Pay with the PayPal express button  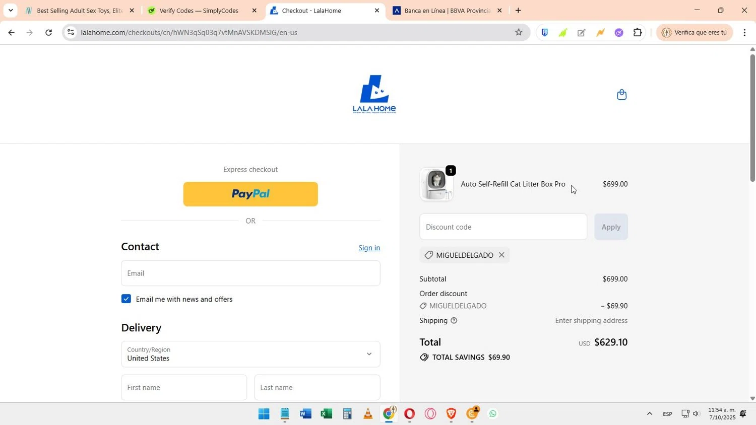pos(250,194)
